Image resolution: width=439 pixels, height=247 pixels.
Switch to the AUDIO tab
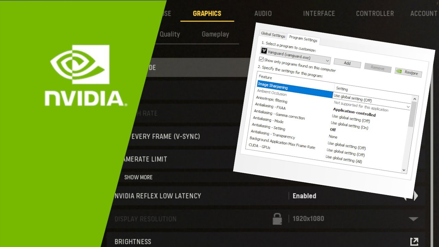[263, 14]
